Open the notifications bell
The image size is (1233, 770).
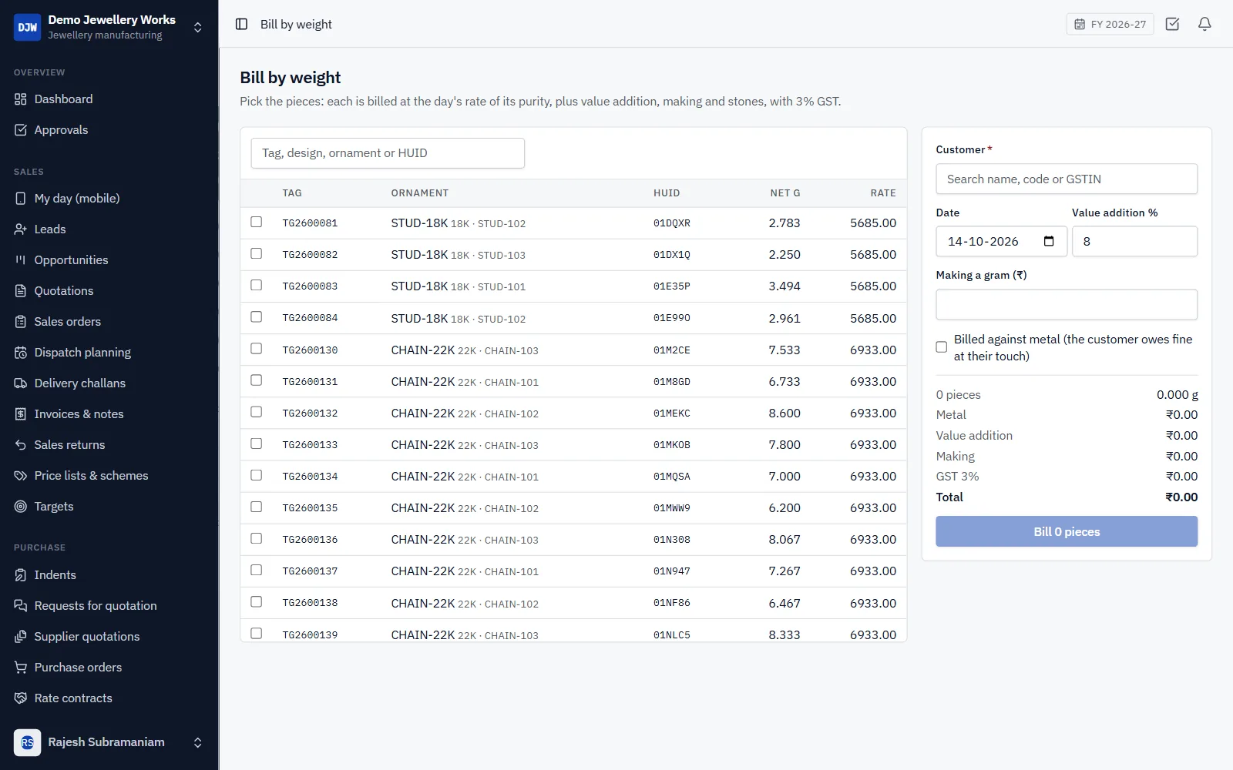1204,24
